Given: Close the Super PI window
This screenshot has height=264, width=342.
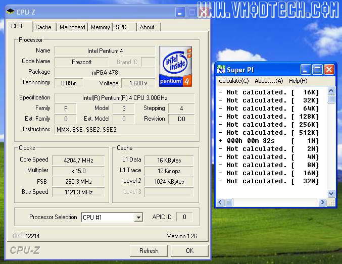Looking at the screenshot, I should coord(329,70).
